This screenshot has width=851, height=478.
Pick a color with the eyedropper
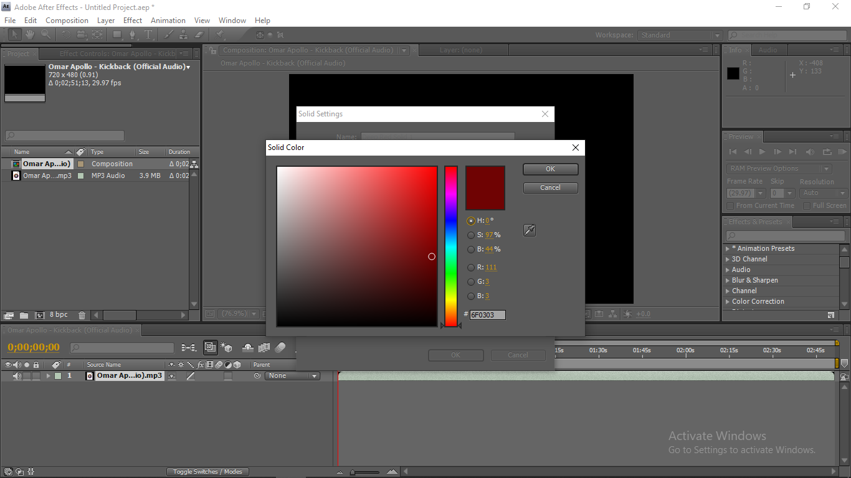pos(530,230)
